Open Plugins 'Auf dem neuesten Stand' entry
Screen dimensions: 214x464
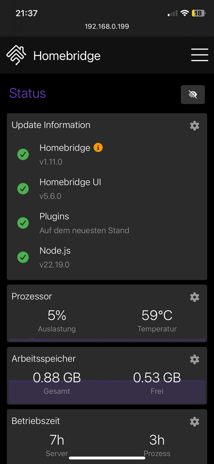pos(84,223)
